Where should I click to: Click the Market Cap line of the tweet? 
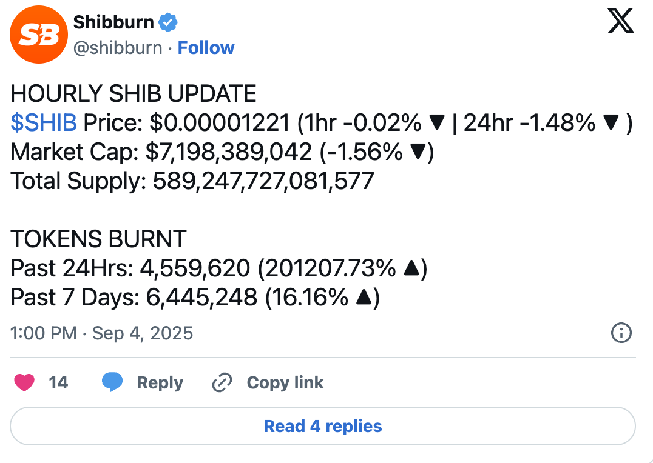(x=222, y=152)
